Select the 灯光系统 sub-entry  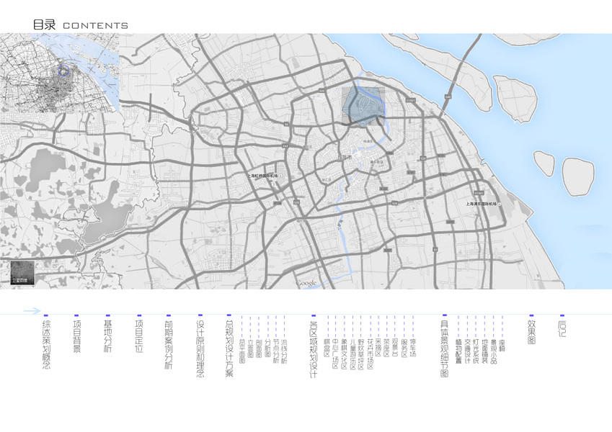point(476,351)
